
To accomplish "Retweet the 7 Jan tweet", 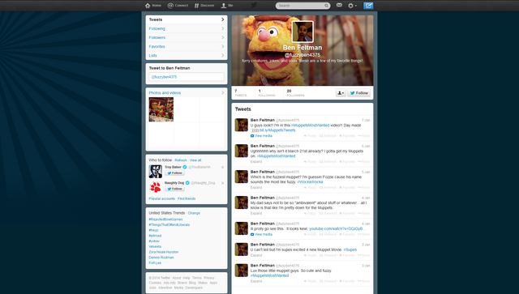I will click(328, 136).
